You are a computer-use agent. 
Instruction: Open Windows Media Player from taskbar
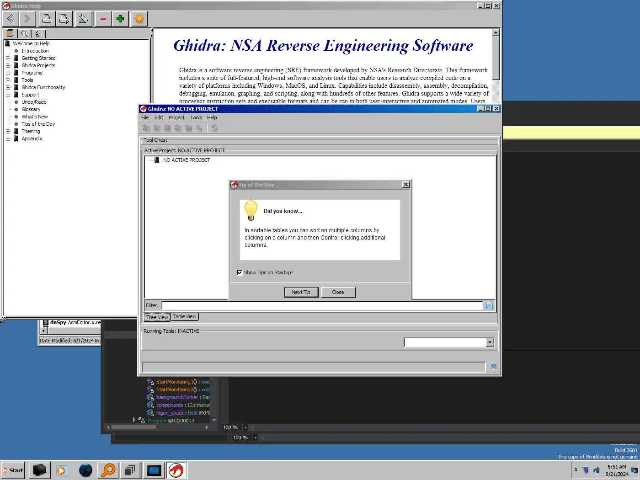click(62, 470)
